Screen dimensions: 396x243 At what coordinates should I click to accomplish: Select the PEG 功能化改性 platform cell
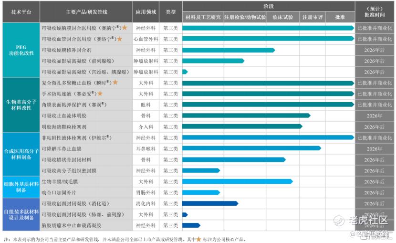[x=21, y=50]
